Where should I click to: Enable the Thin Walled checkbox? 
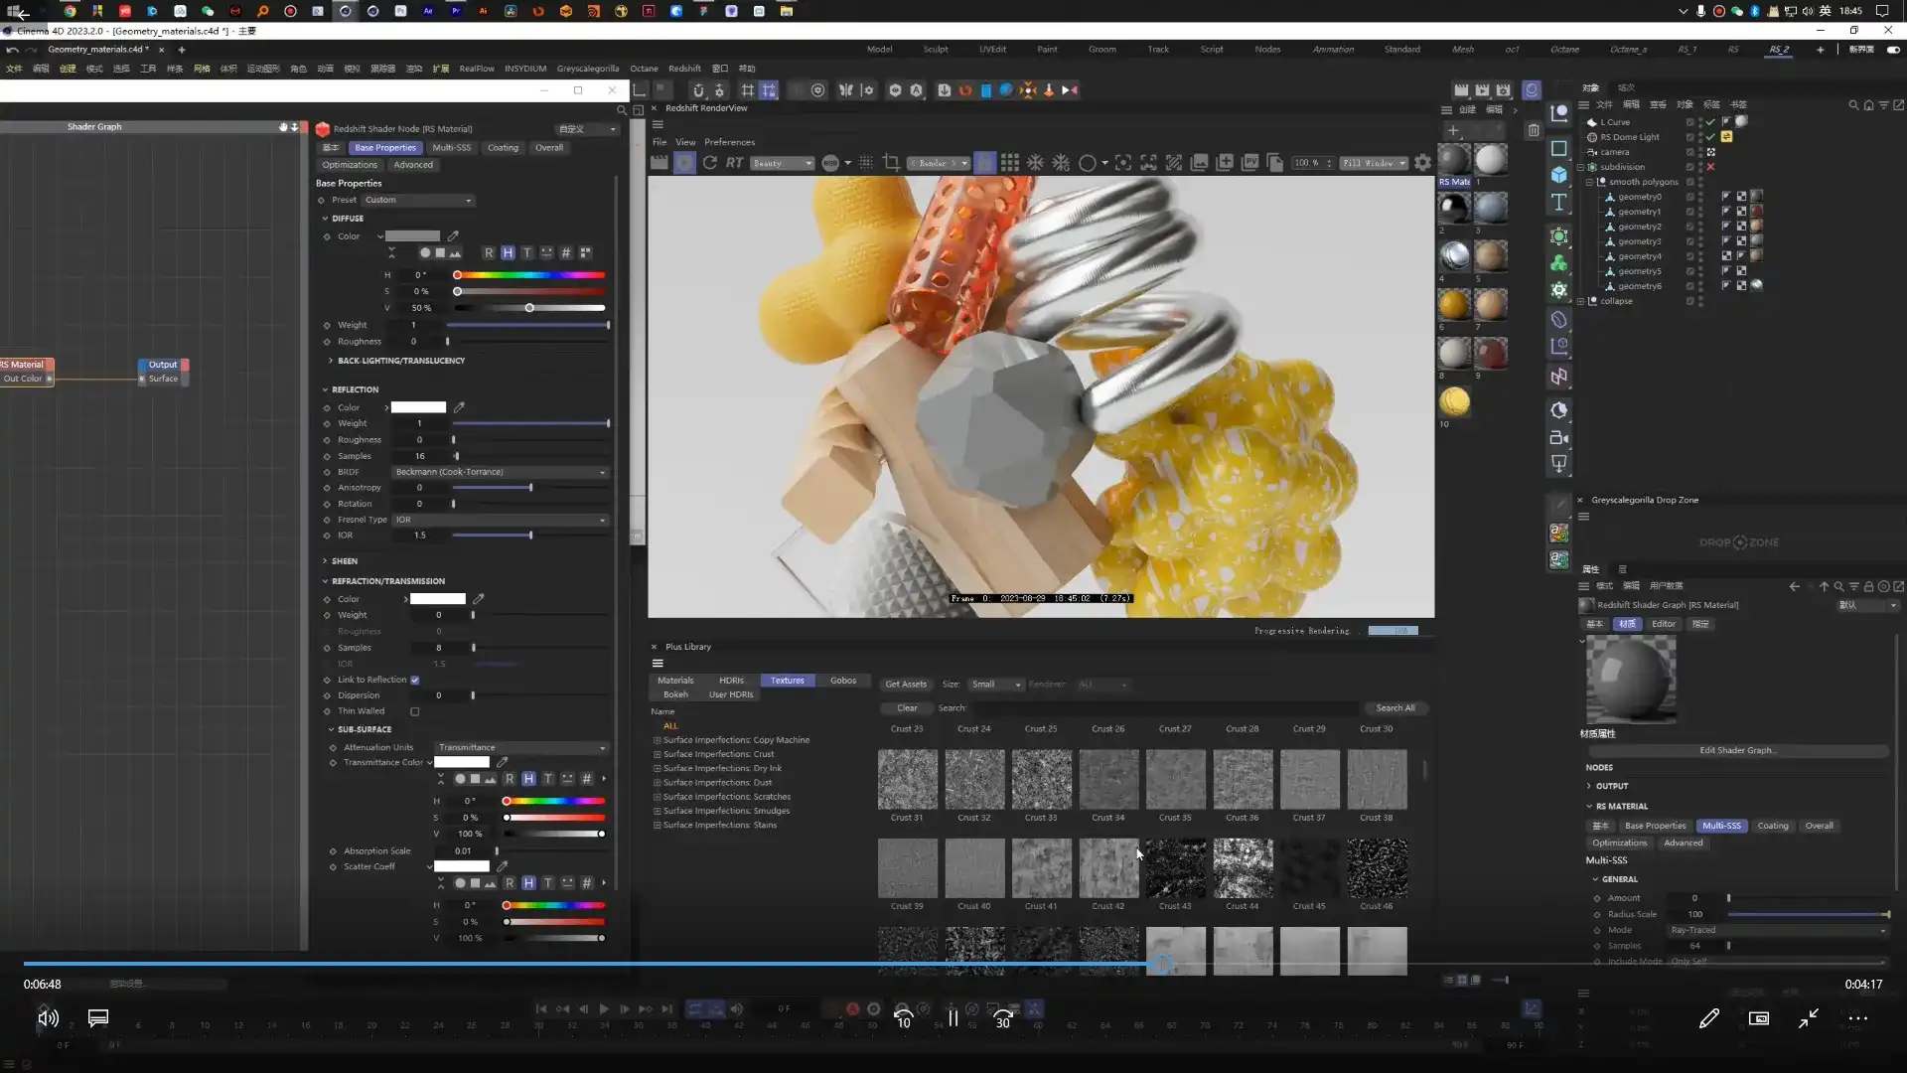click(415, 711)
